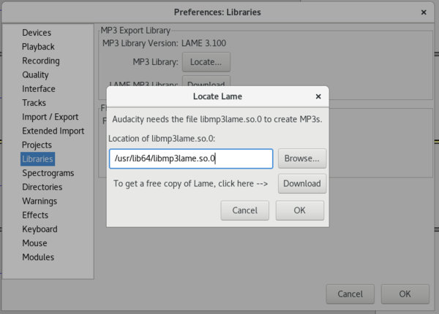The image size is (439, 314).
Task: Click the 'Location of libmp3lame.so.0:' label
Action: click(x=162, y=139)
